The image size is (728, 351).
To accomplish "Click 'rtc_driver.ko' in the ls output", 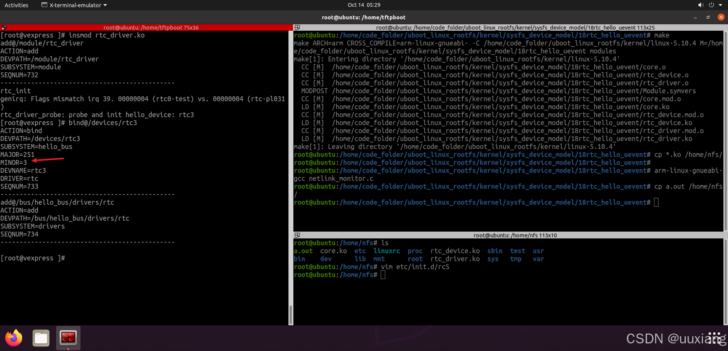I will click(455, 259).
